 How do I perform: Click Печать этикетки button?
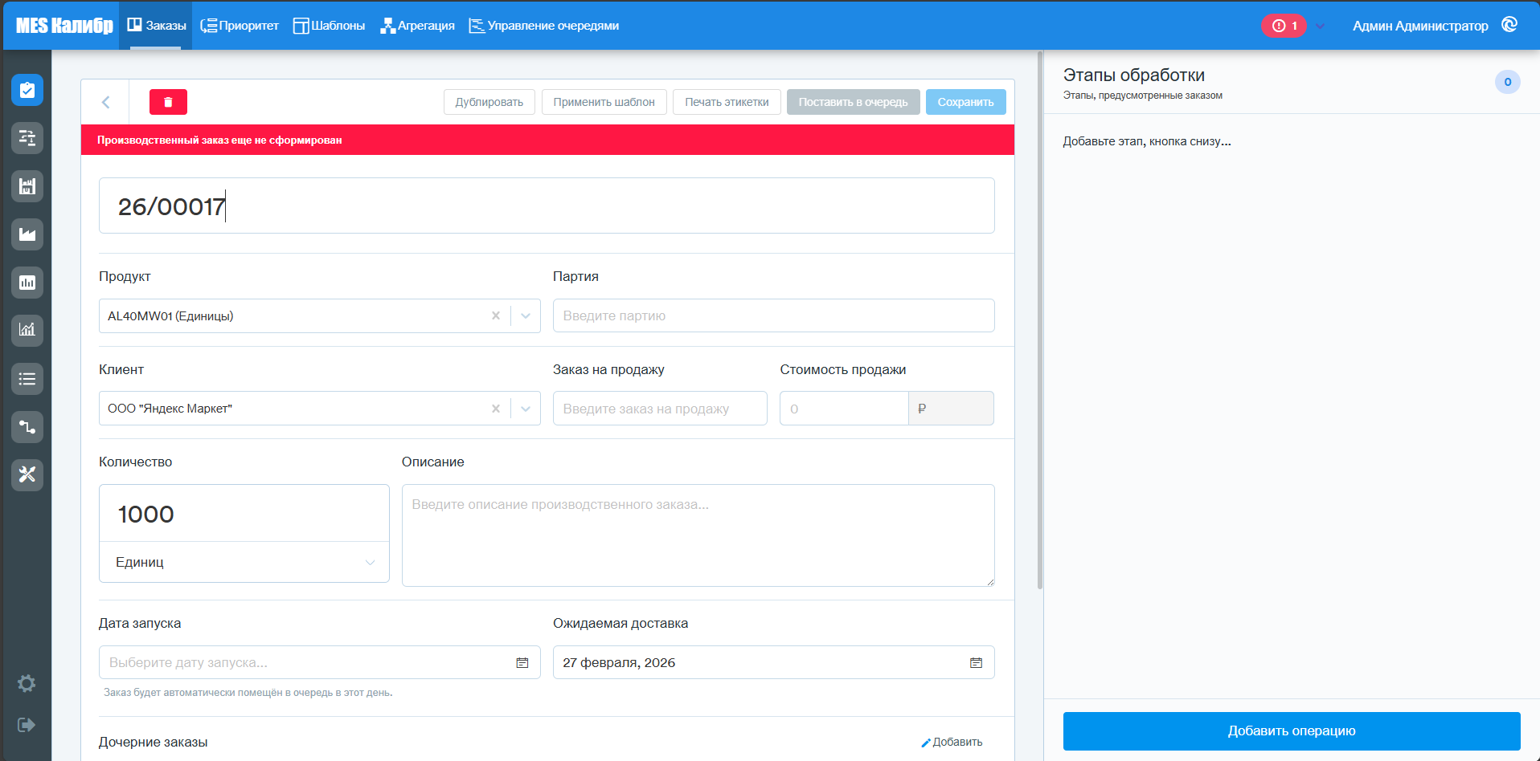pyautogui.click(x=727, y=102)
